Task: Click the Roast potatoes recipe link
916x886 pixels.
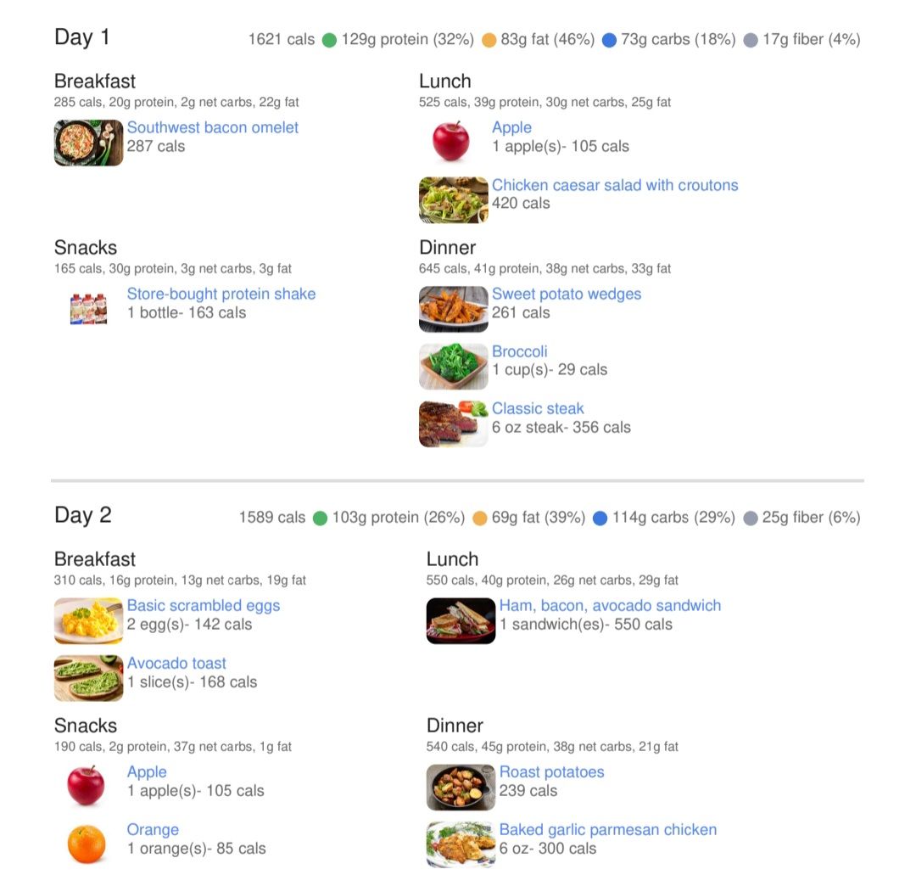Action: point(551,771)
